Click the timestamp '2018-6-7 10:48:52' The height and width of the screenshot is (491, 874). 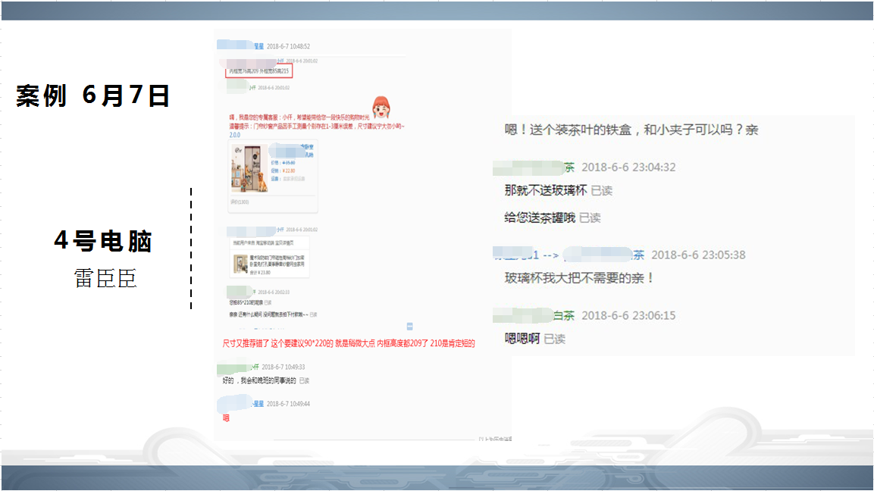coord(288,46)
